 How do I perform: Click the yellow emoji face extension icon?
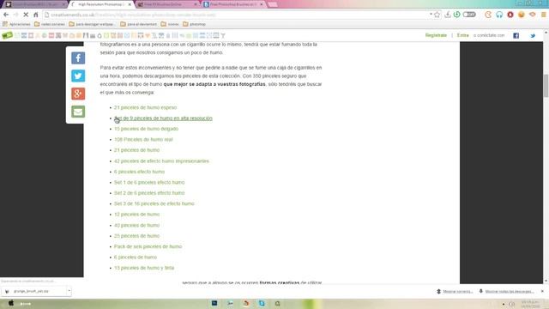[x=522, y=15]
